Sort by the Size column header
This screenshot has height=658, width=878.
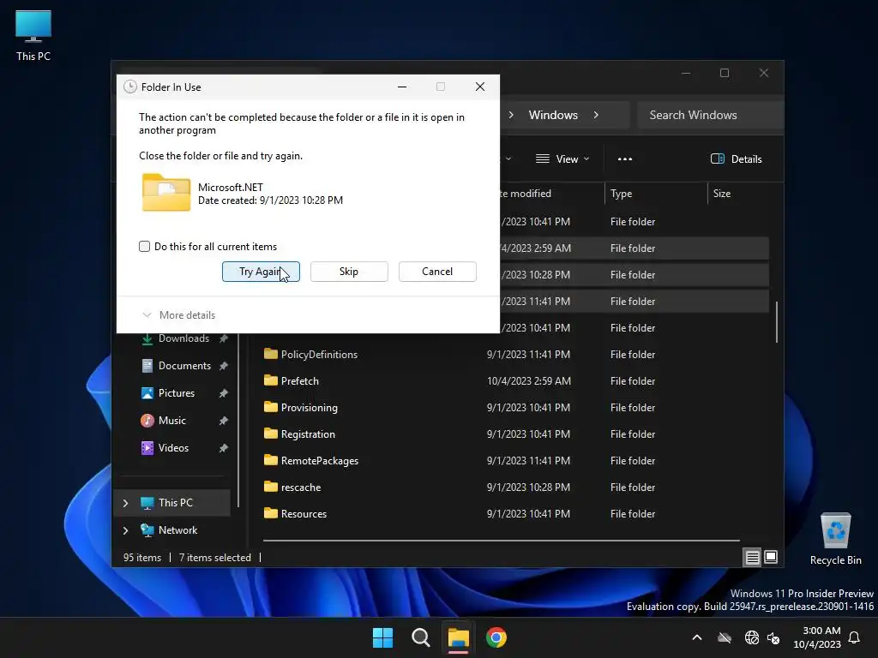point(722,194)
